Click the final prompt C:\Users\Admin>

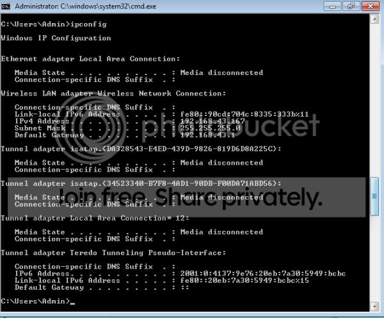pos(35,301)
